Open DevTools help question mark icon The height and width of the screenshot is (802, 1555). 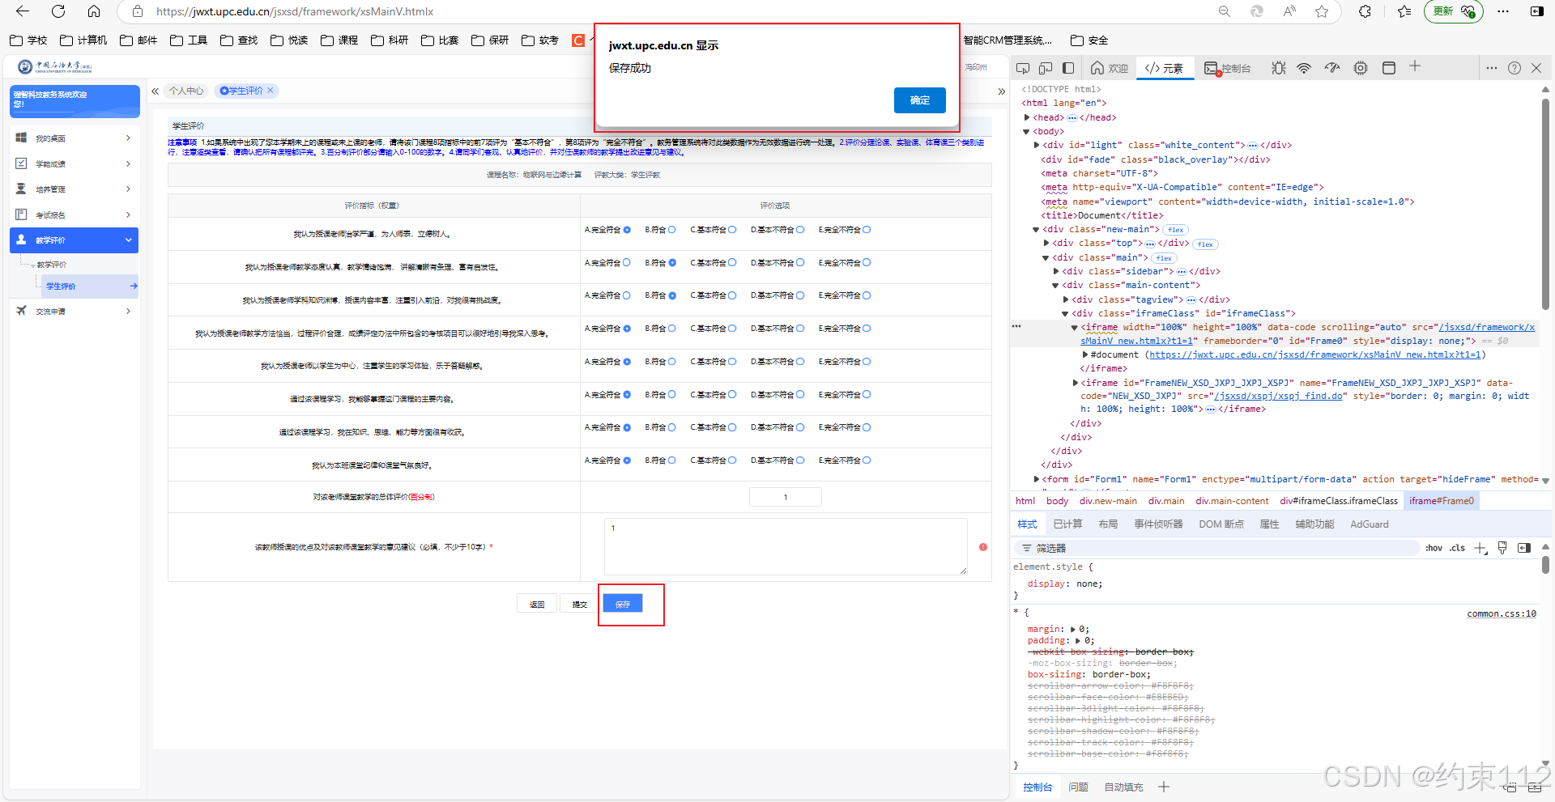(1515, 68)
